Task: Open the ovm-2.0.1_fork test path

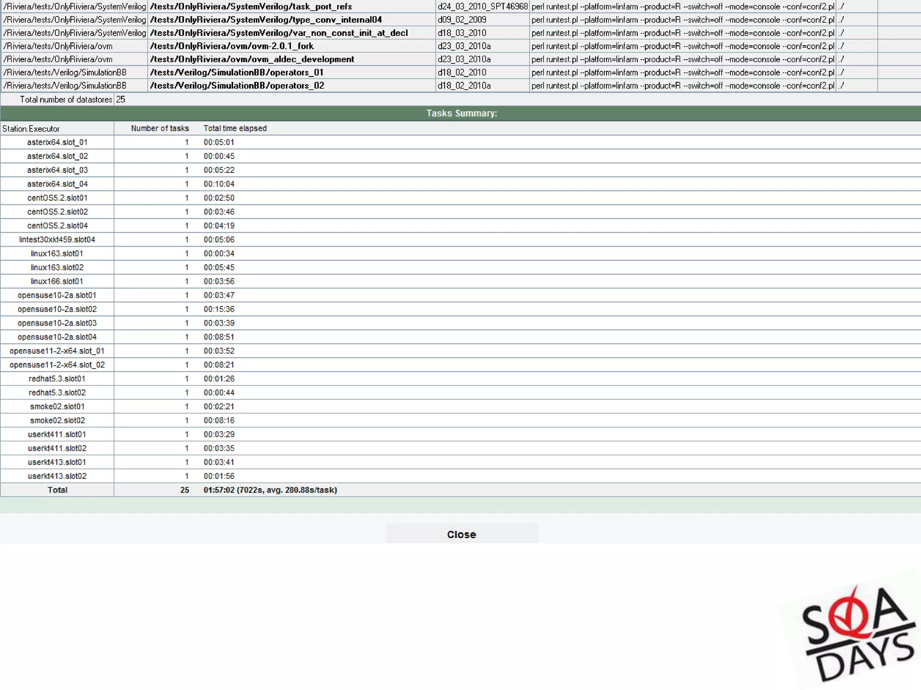Action: (x=232, y=46)
